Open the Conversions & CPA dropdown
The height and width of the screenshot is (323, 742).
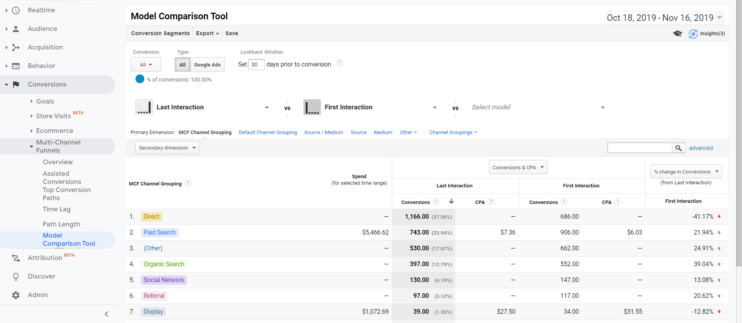[518, 167]
